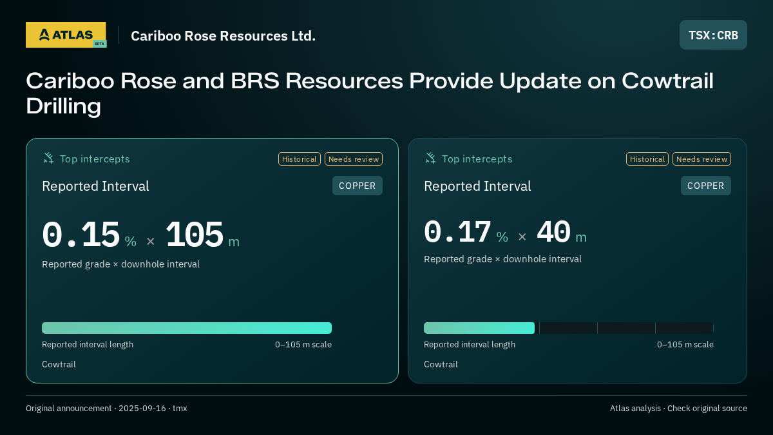The width and height of the screenshot is (773, 435).
Task: Click the 0.15 grade value
Action: pos(81,235)
